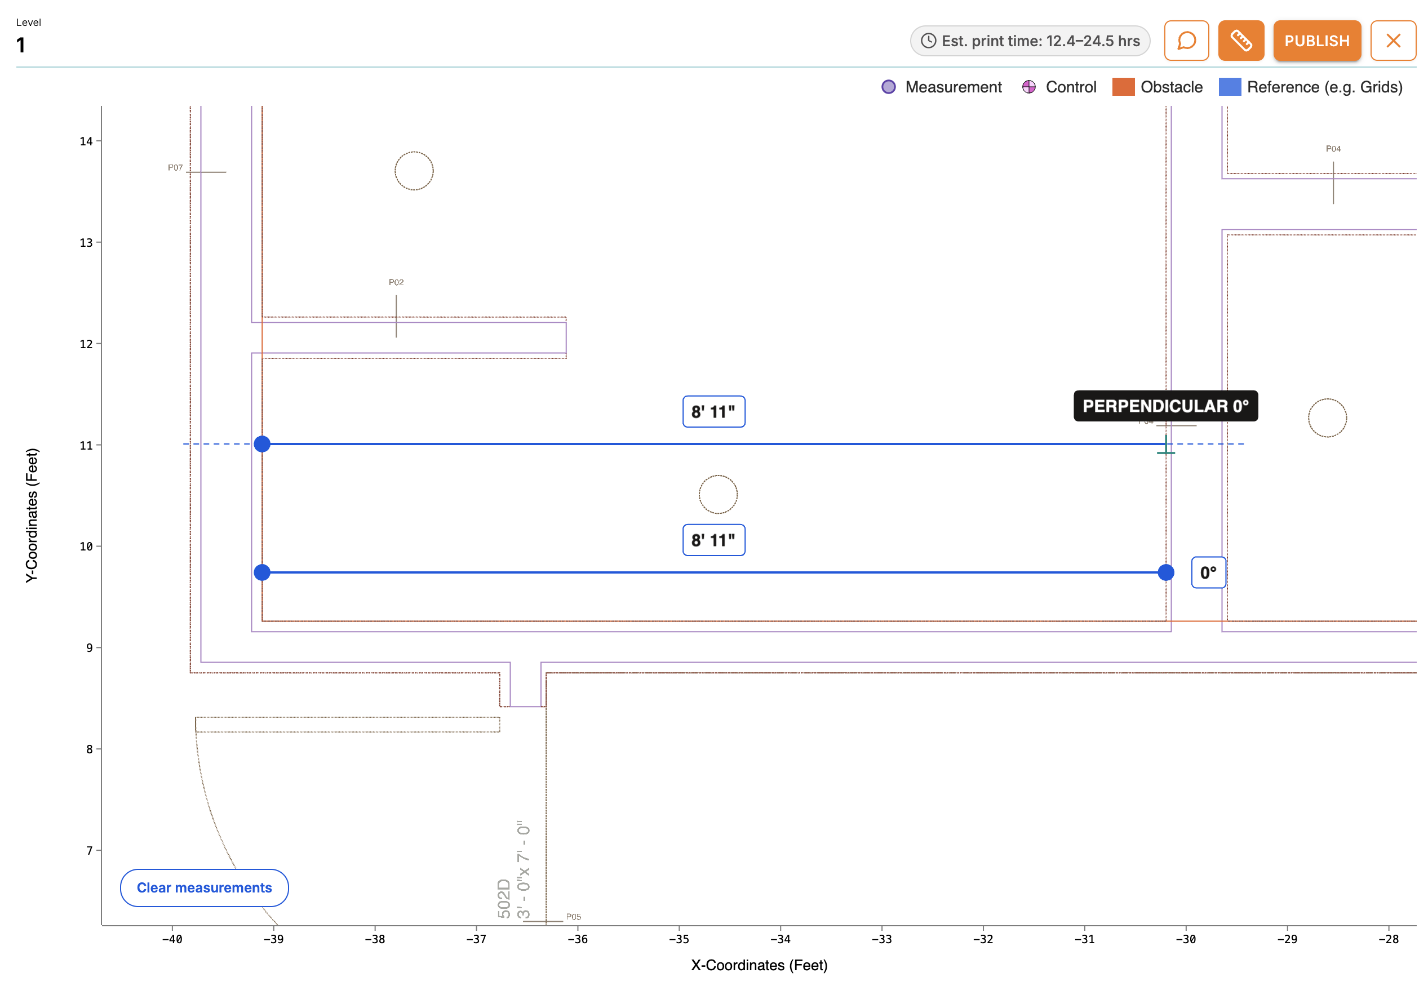
Task: Toggle Control legend entry
Action: click(1058, 87)
